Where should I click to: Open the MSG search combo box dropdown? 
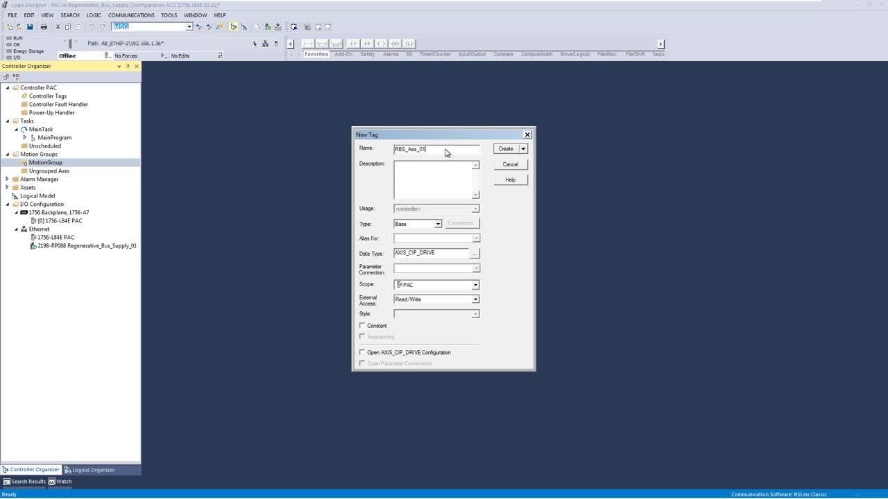tap(189, 27)
